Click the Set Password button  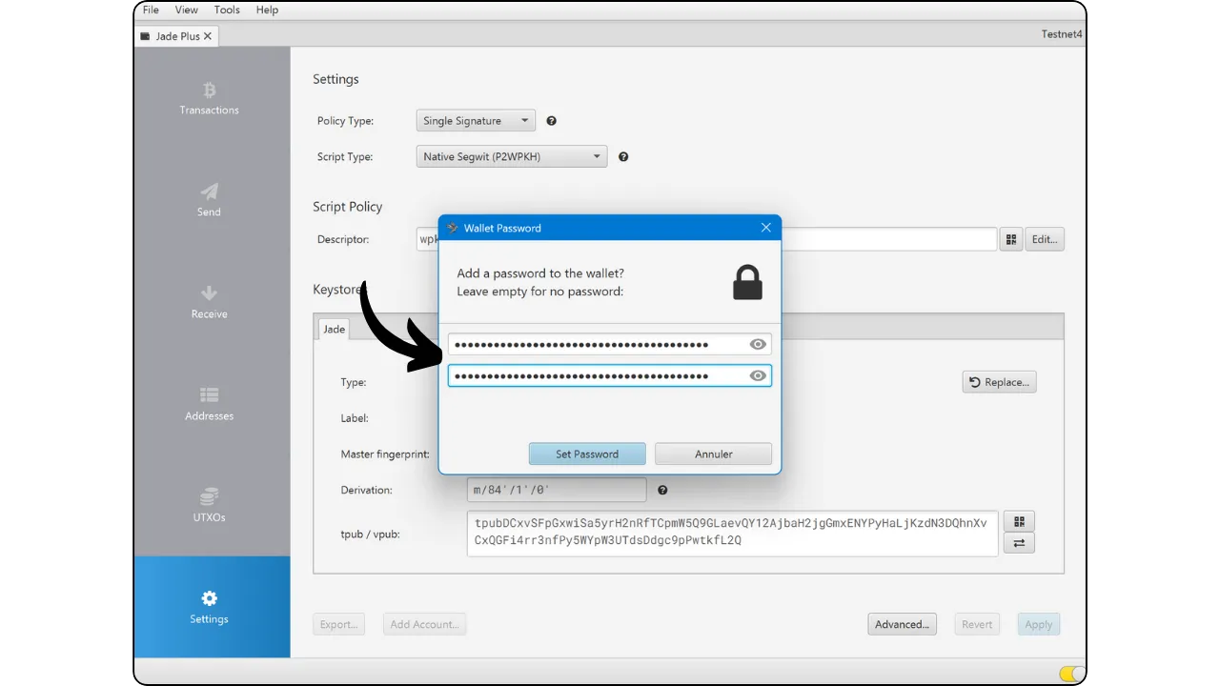587,454
